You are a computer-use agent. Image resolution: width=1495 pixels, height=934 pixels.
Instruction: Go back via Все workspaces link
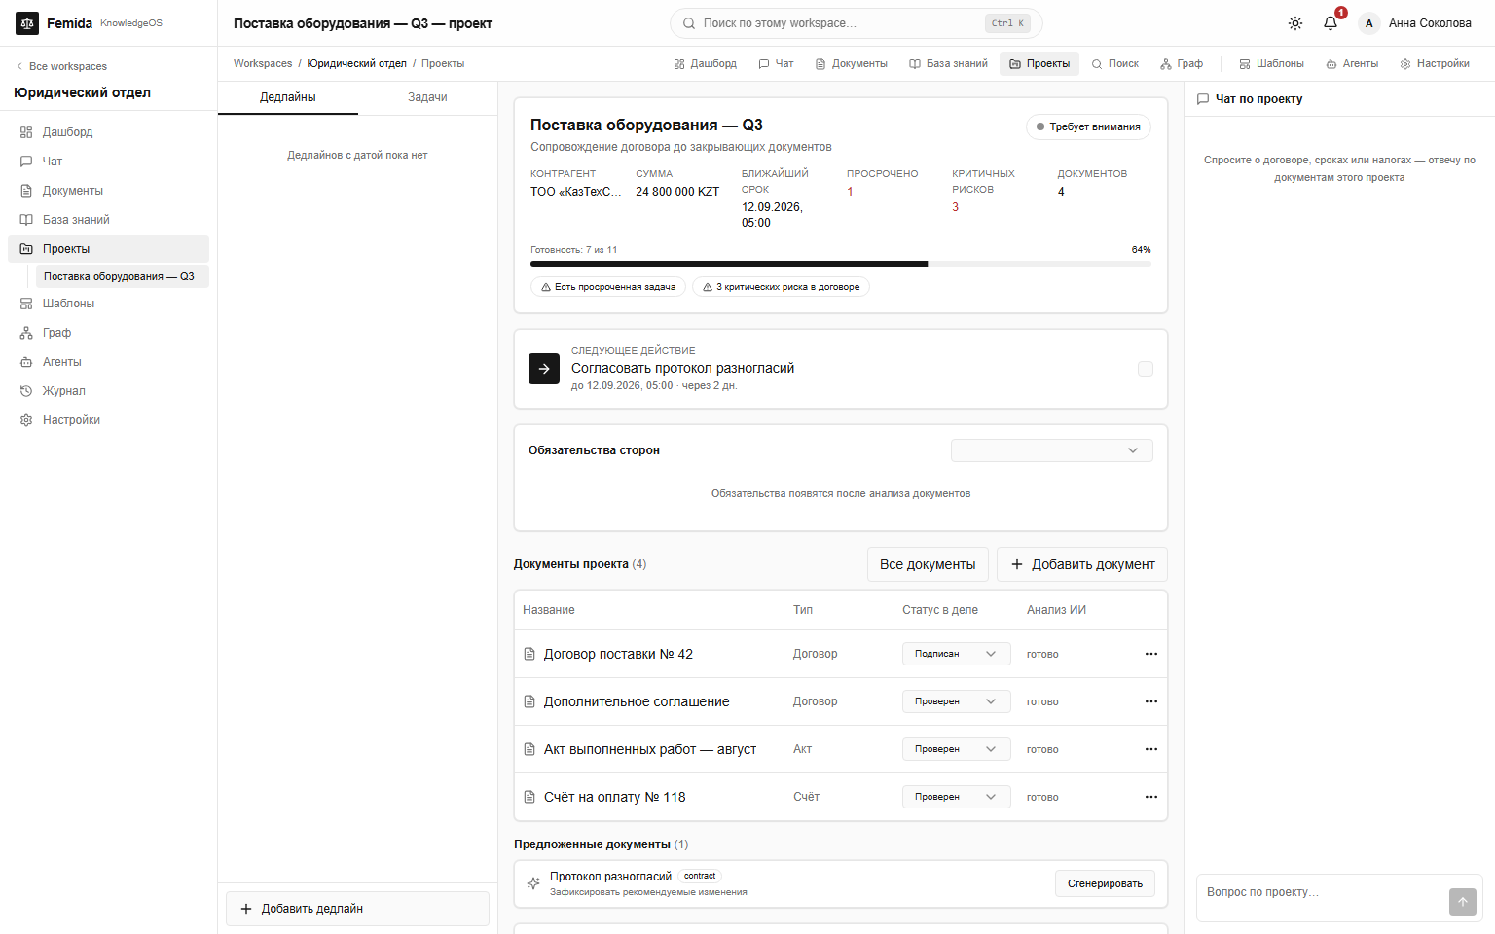(x=61, y=66)
